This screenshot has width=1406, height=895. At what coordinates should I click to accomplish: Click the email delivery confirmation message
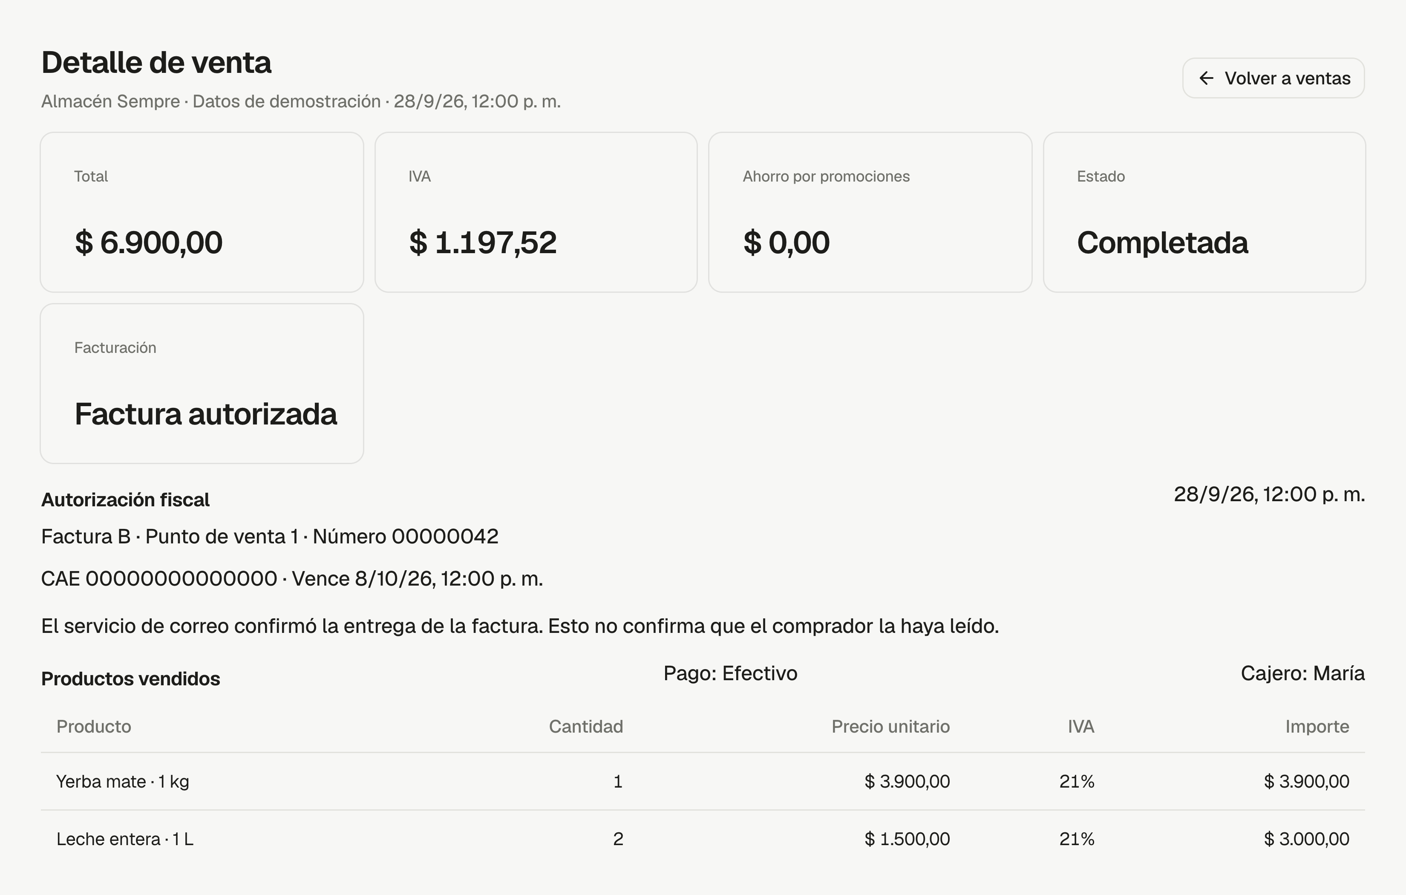pyautogui.click(x=520, y=626)
